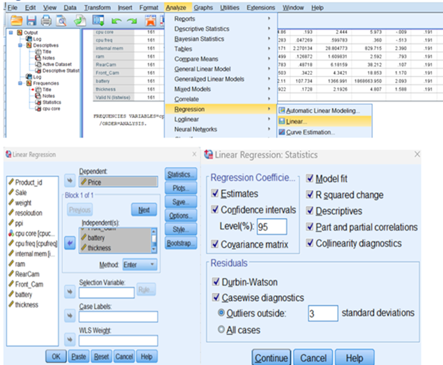The width and height of the screenshot is (443, 365).
Task: Open print preview with the magnifier page icon
Action: 61,21
